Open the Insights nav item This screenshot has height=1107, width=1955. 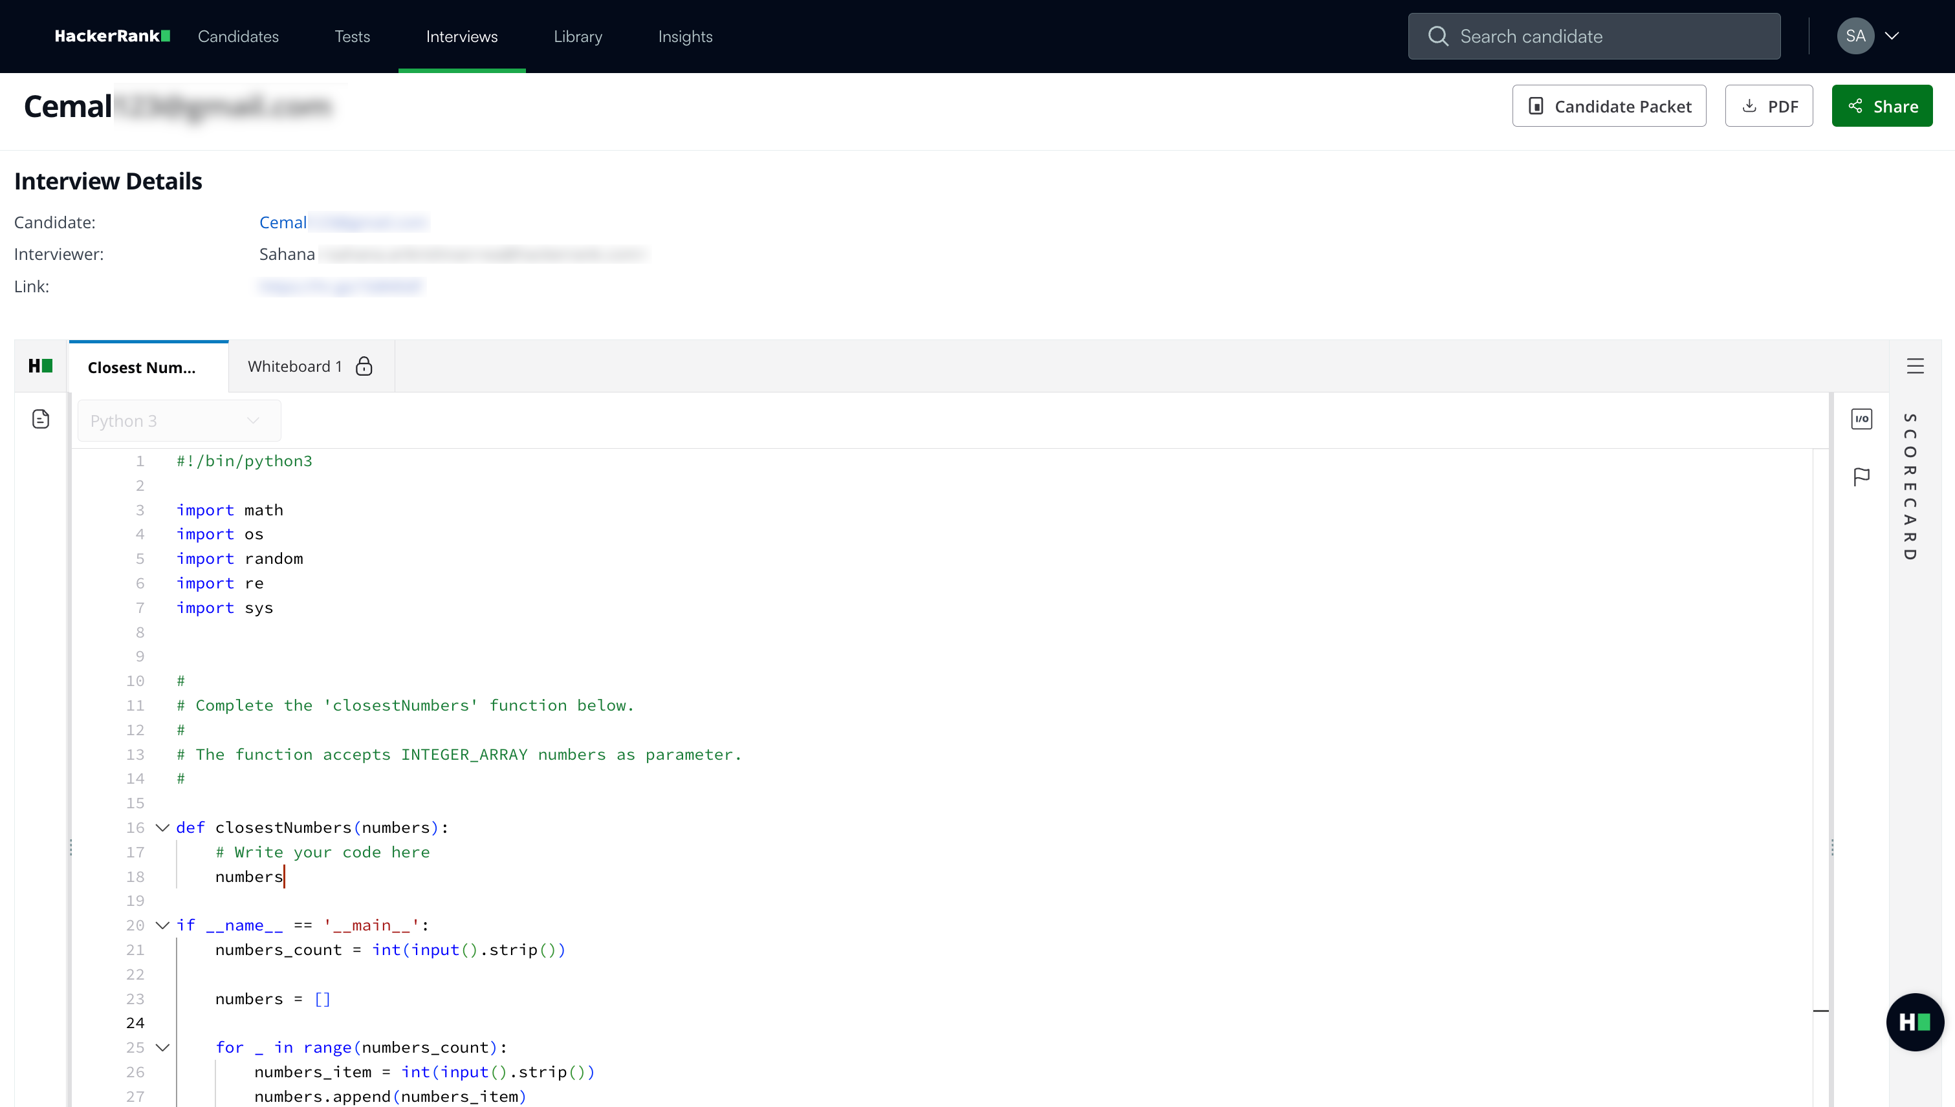coord(684,36)
